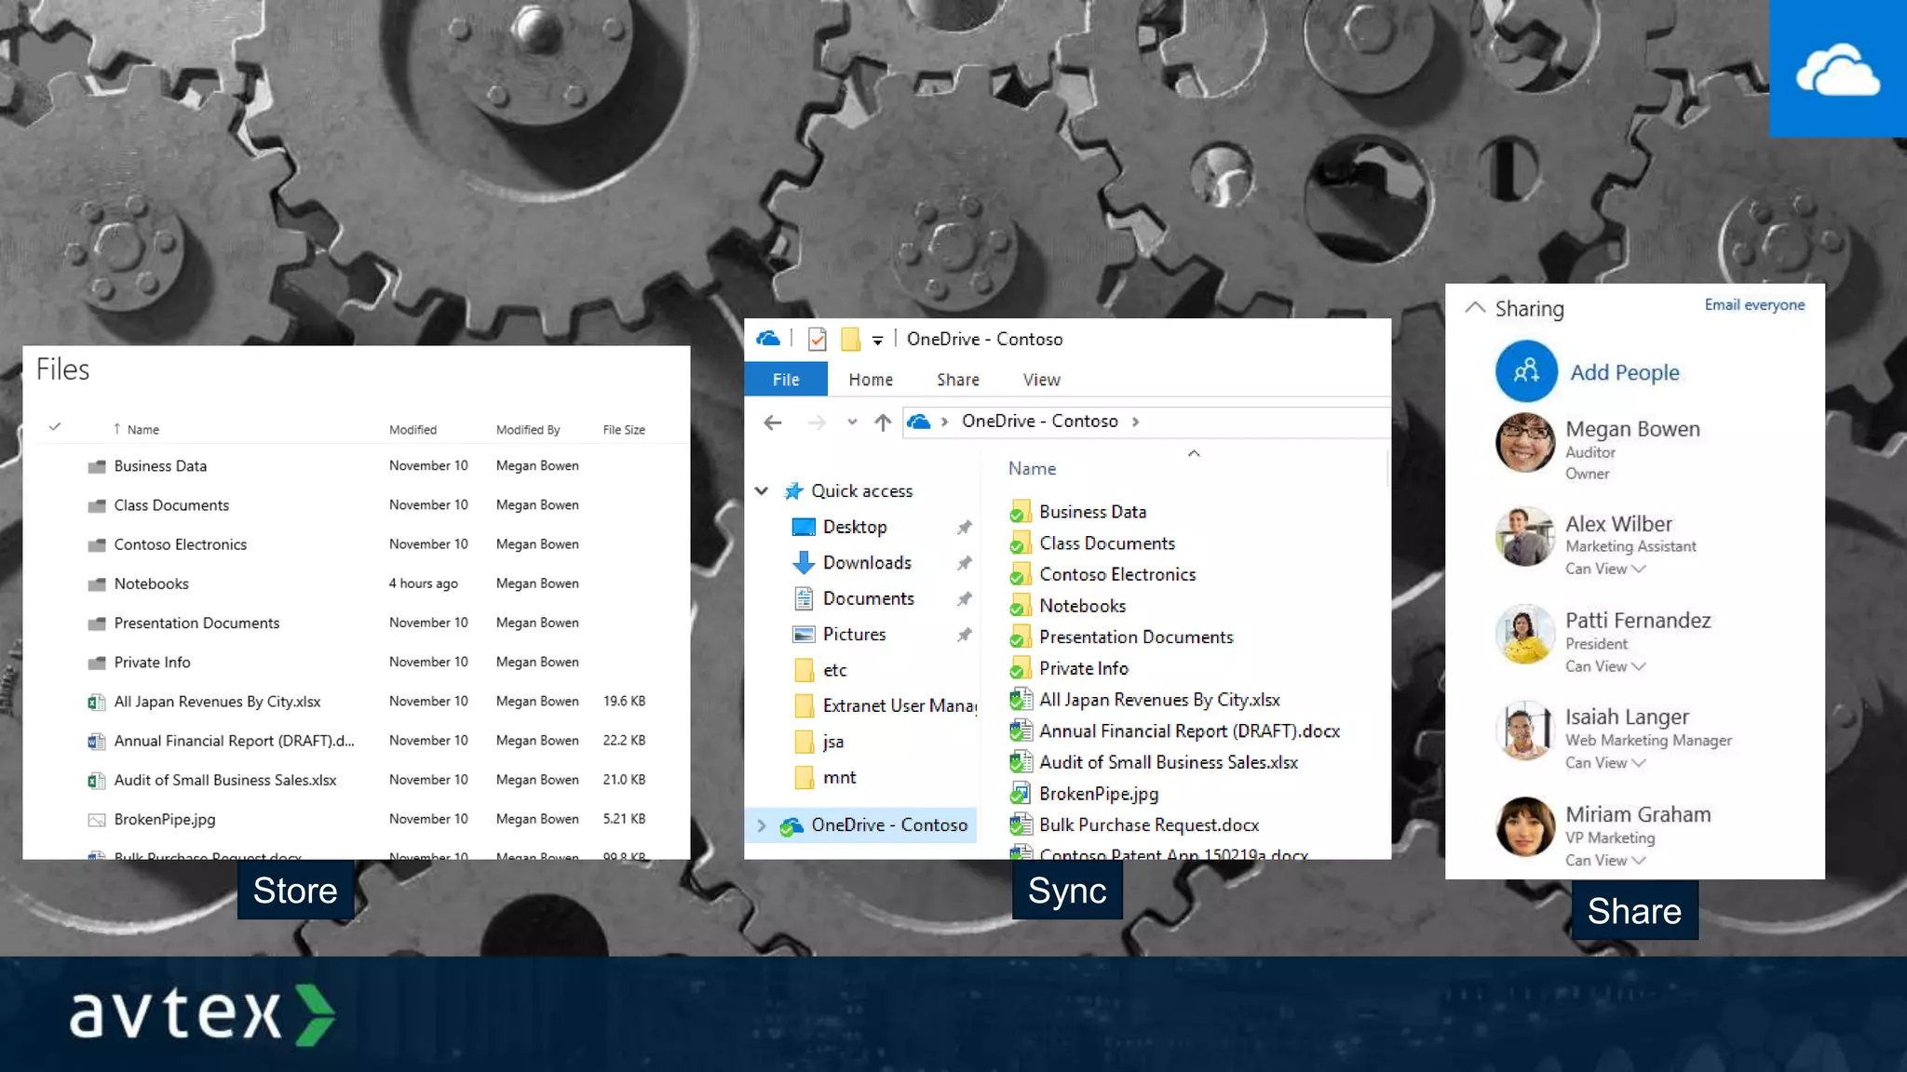
Task: Select Contoso Electronics folder in Explorer list
Action: point(1117,574)
